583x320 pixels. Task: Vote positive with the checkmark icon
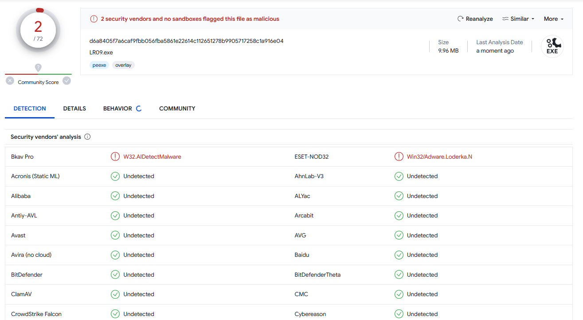tap(67, 80)
